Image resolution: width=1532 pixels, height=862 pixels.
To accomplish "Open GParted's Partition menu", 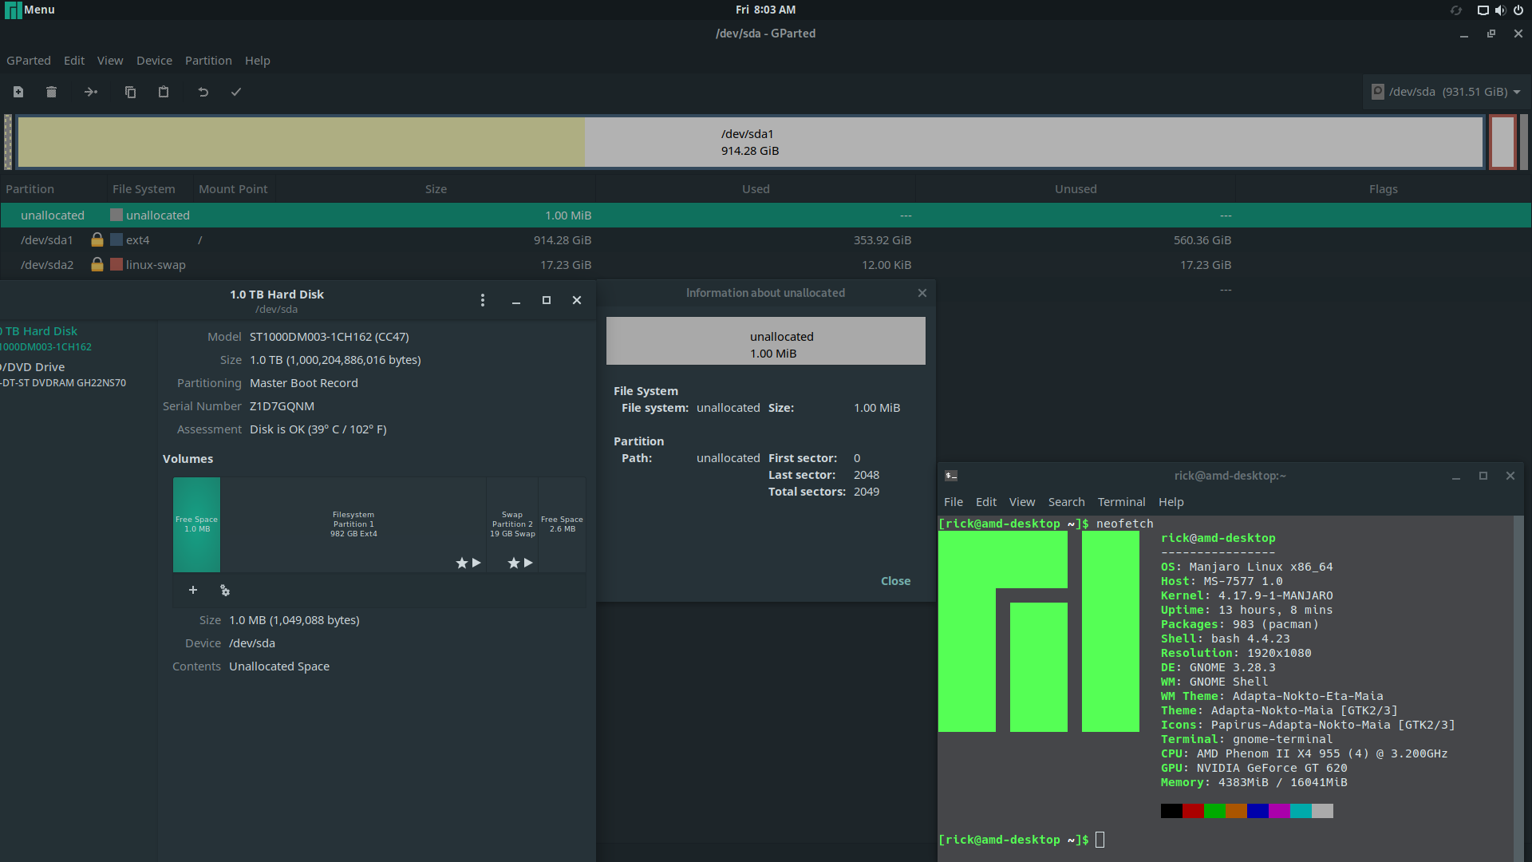I will [x=207, y=60].
